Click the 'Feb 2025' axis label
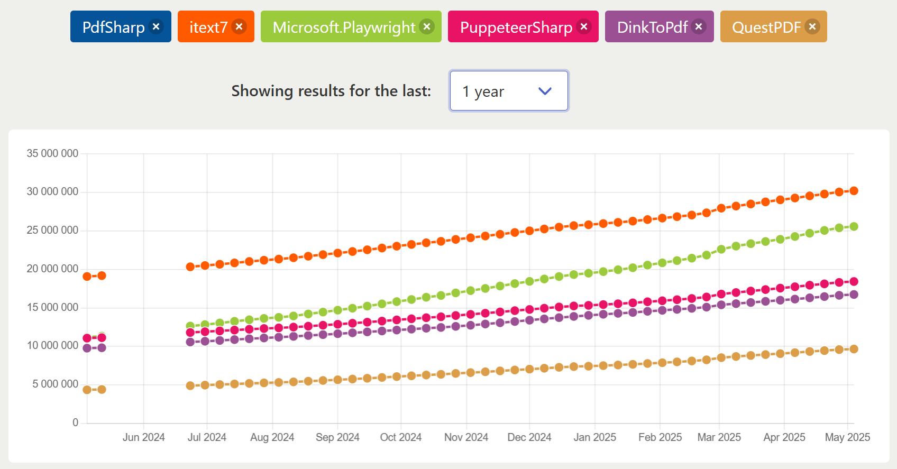897x469 pixels. (660, 437)
